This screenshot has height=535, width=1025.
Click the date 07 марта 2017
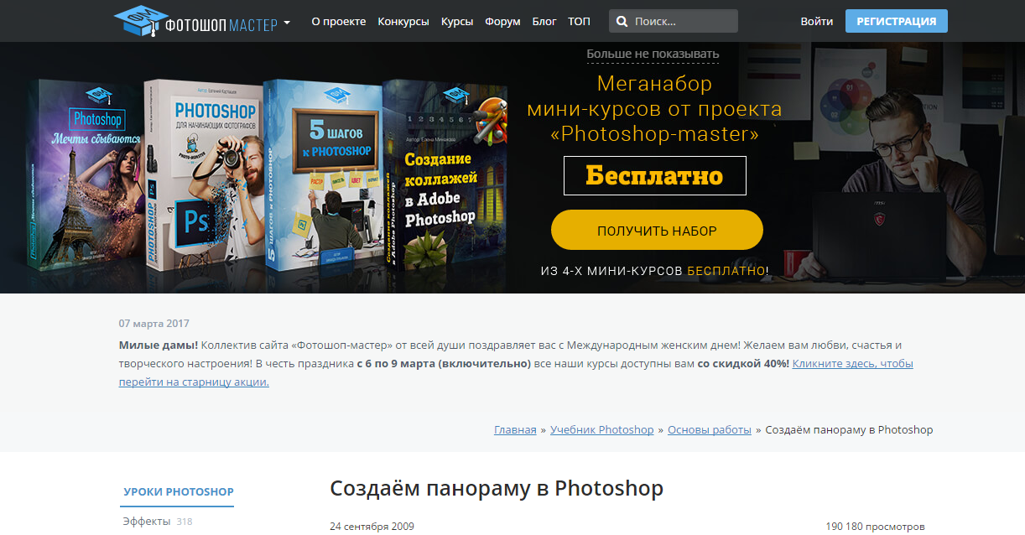[154, 324]
